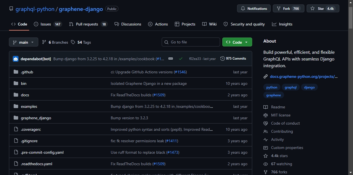Open the graphql-python owner link
Screen dimensions: 353x175
pos(35,9)
